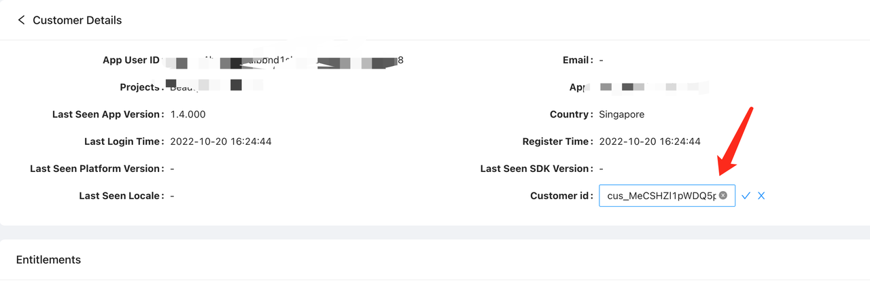Click the Register Time timestamp
The height and width of the screenshot is (291, 870).
pos(650,141)
